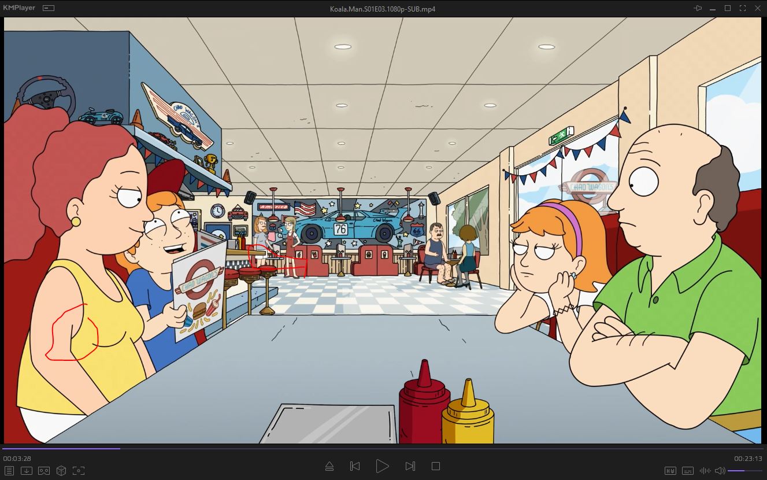
Task: Click the eject / open file button
Action: [329, 466]
